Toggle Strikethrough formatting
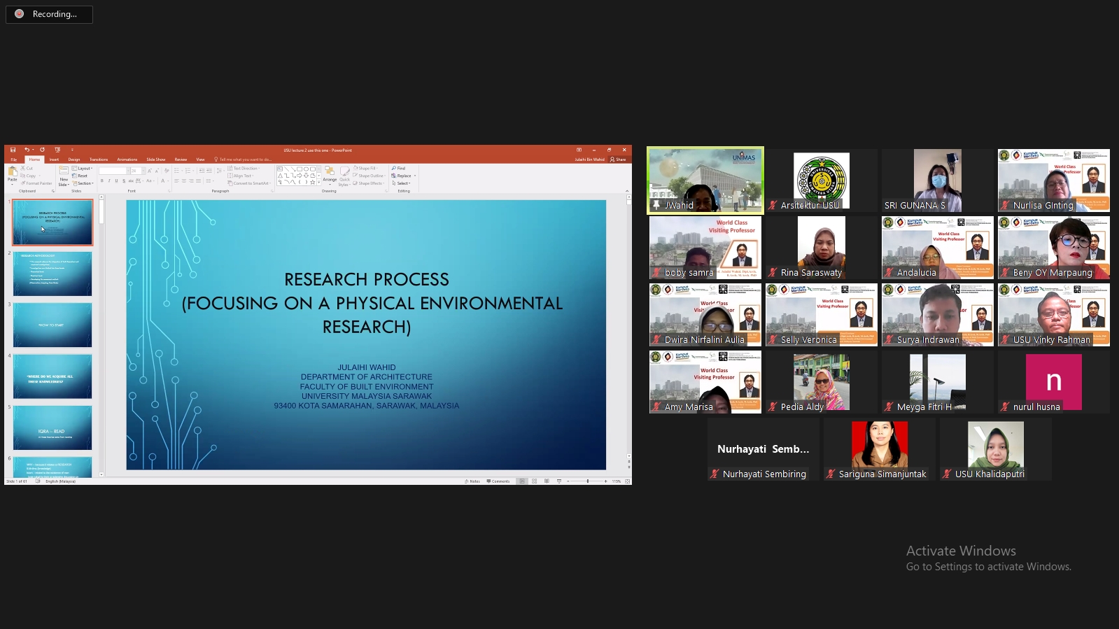The width and height of the screenshot is (1119, 629). click(131, 181)
